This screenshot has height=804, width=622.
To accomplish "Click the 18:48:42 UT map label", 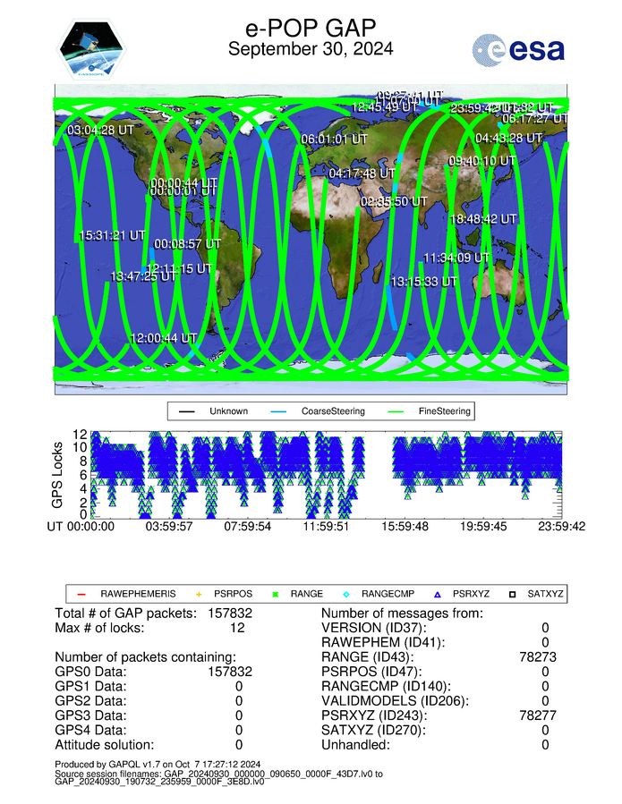I will (483, 218).
